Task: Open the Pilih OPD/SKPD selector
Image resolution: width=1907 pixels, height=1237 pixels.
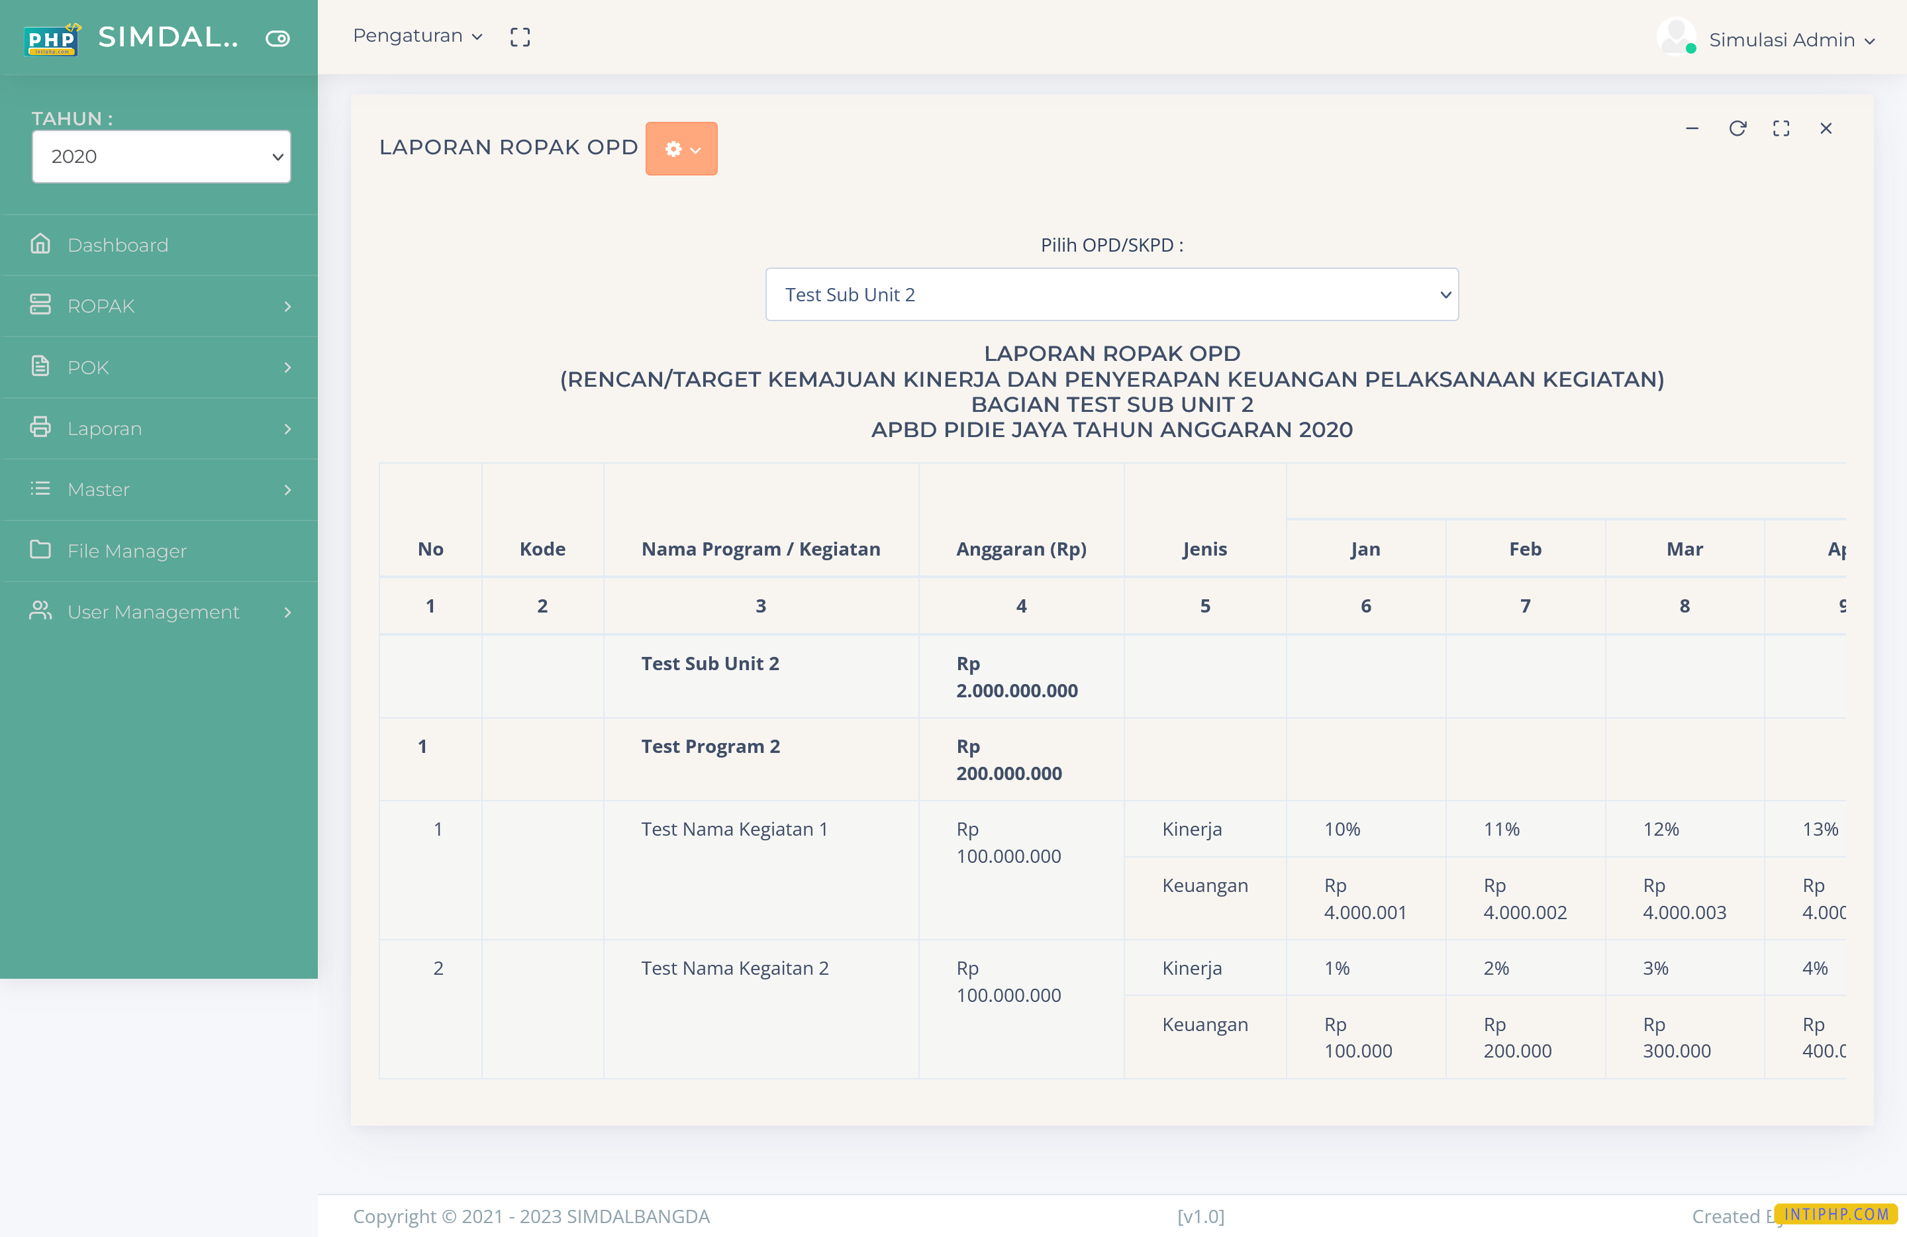Action: [1112, 294]
